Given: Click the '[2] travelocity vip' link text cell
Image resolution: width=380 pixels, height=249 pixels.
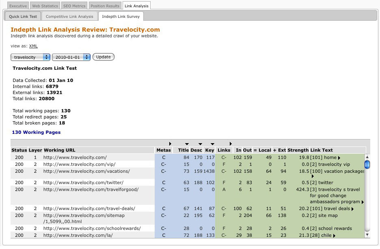Looking at the screenshot, I should click(x=330, y=164).
